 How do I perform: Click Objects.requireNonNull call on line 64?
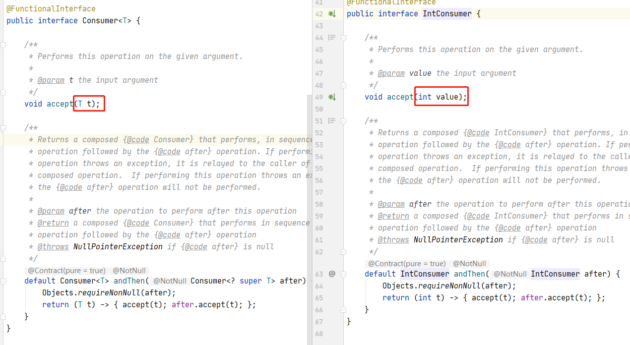coord(449,286)
